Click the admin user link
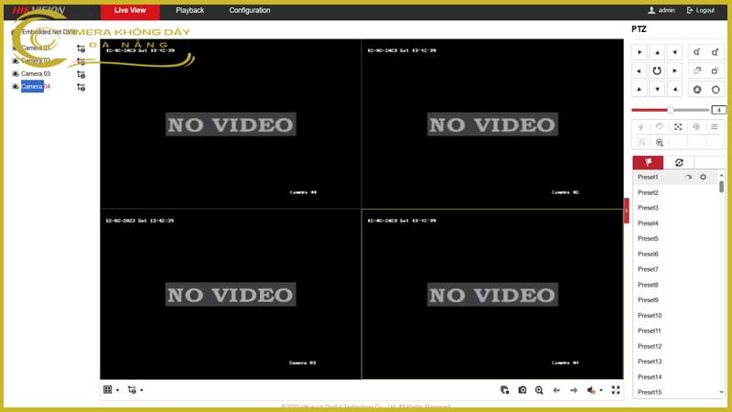The height and width of the screenshot is (412, 732). (x=662, y=10)
